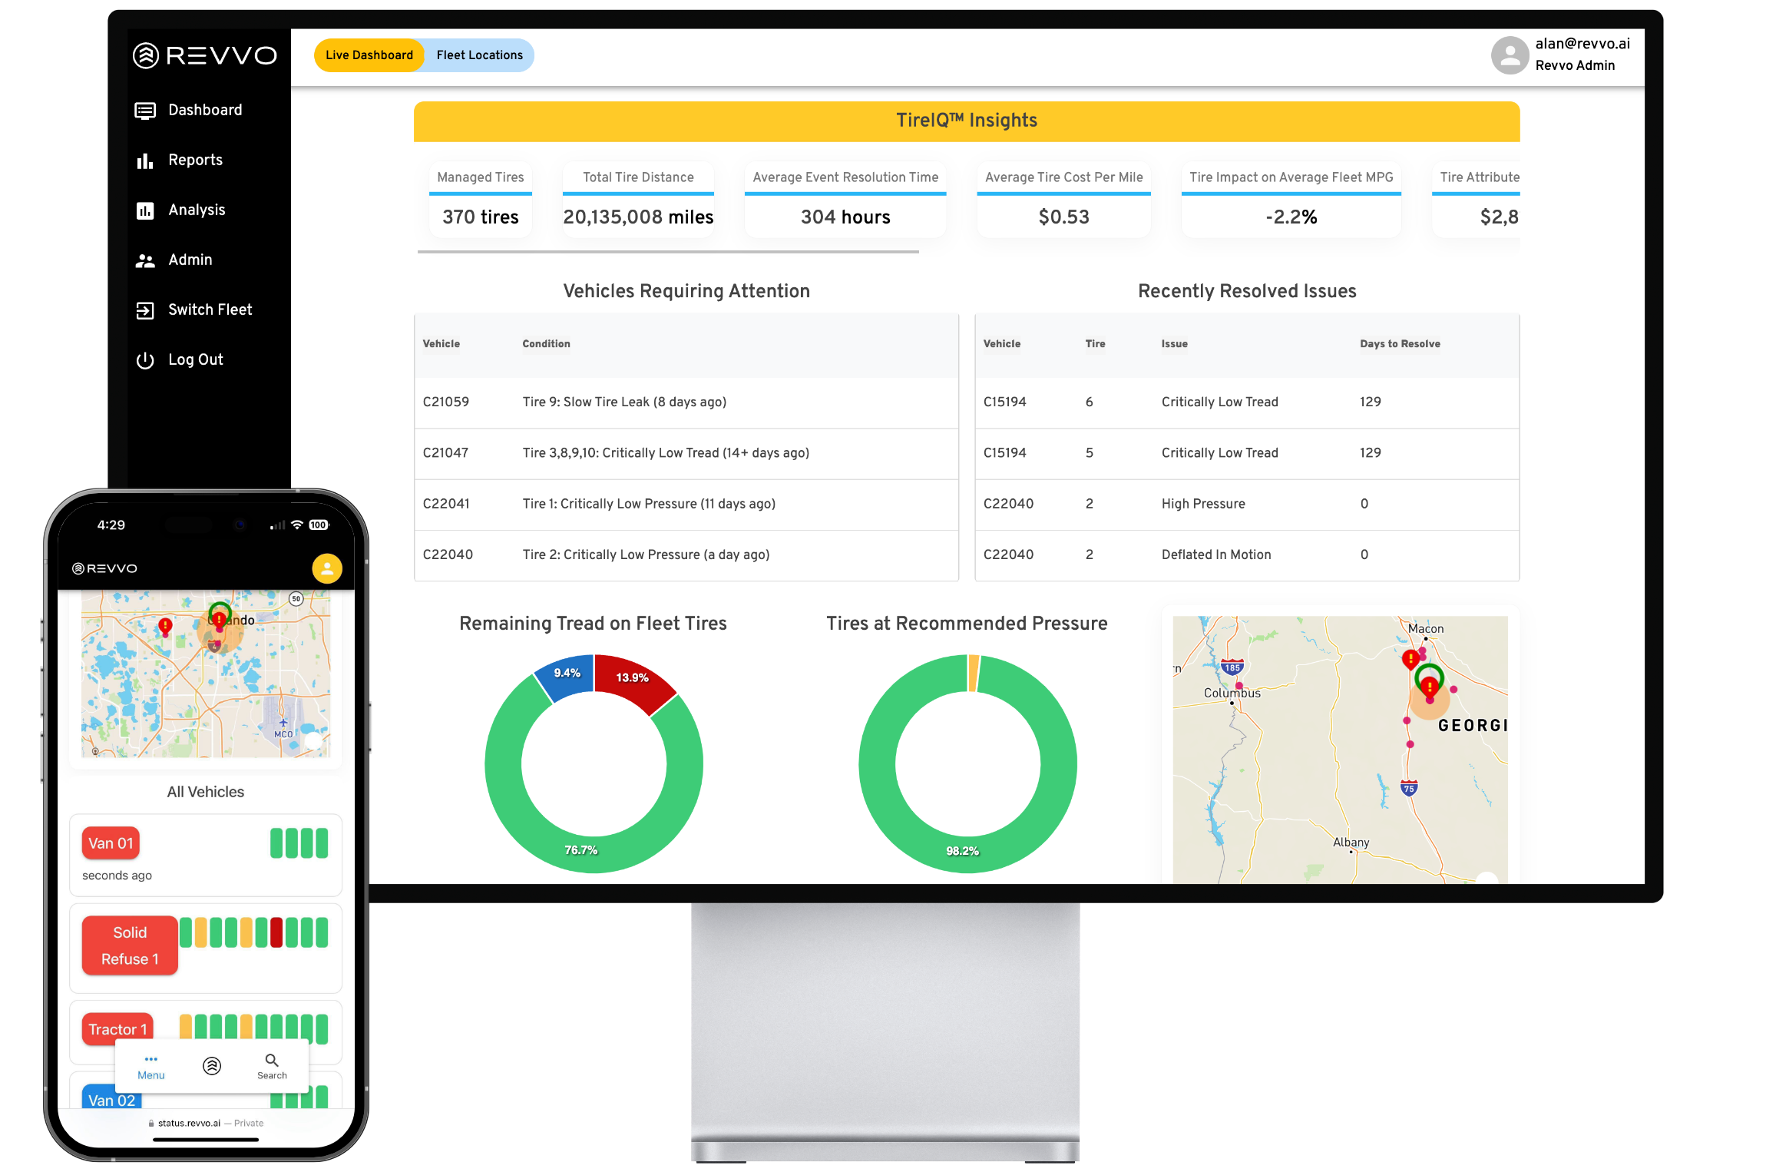Open Reports menu item

click(x=195, y=161)
